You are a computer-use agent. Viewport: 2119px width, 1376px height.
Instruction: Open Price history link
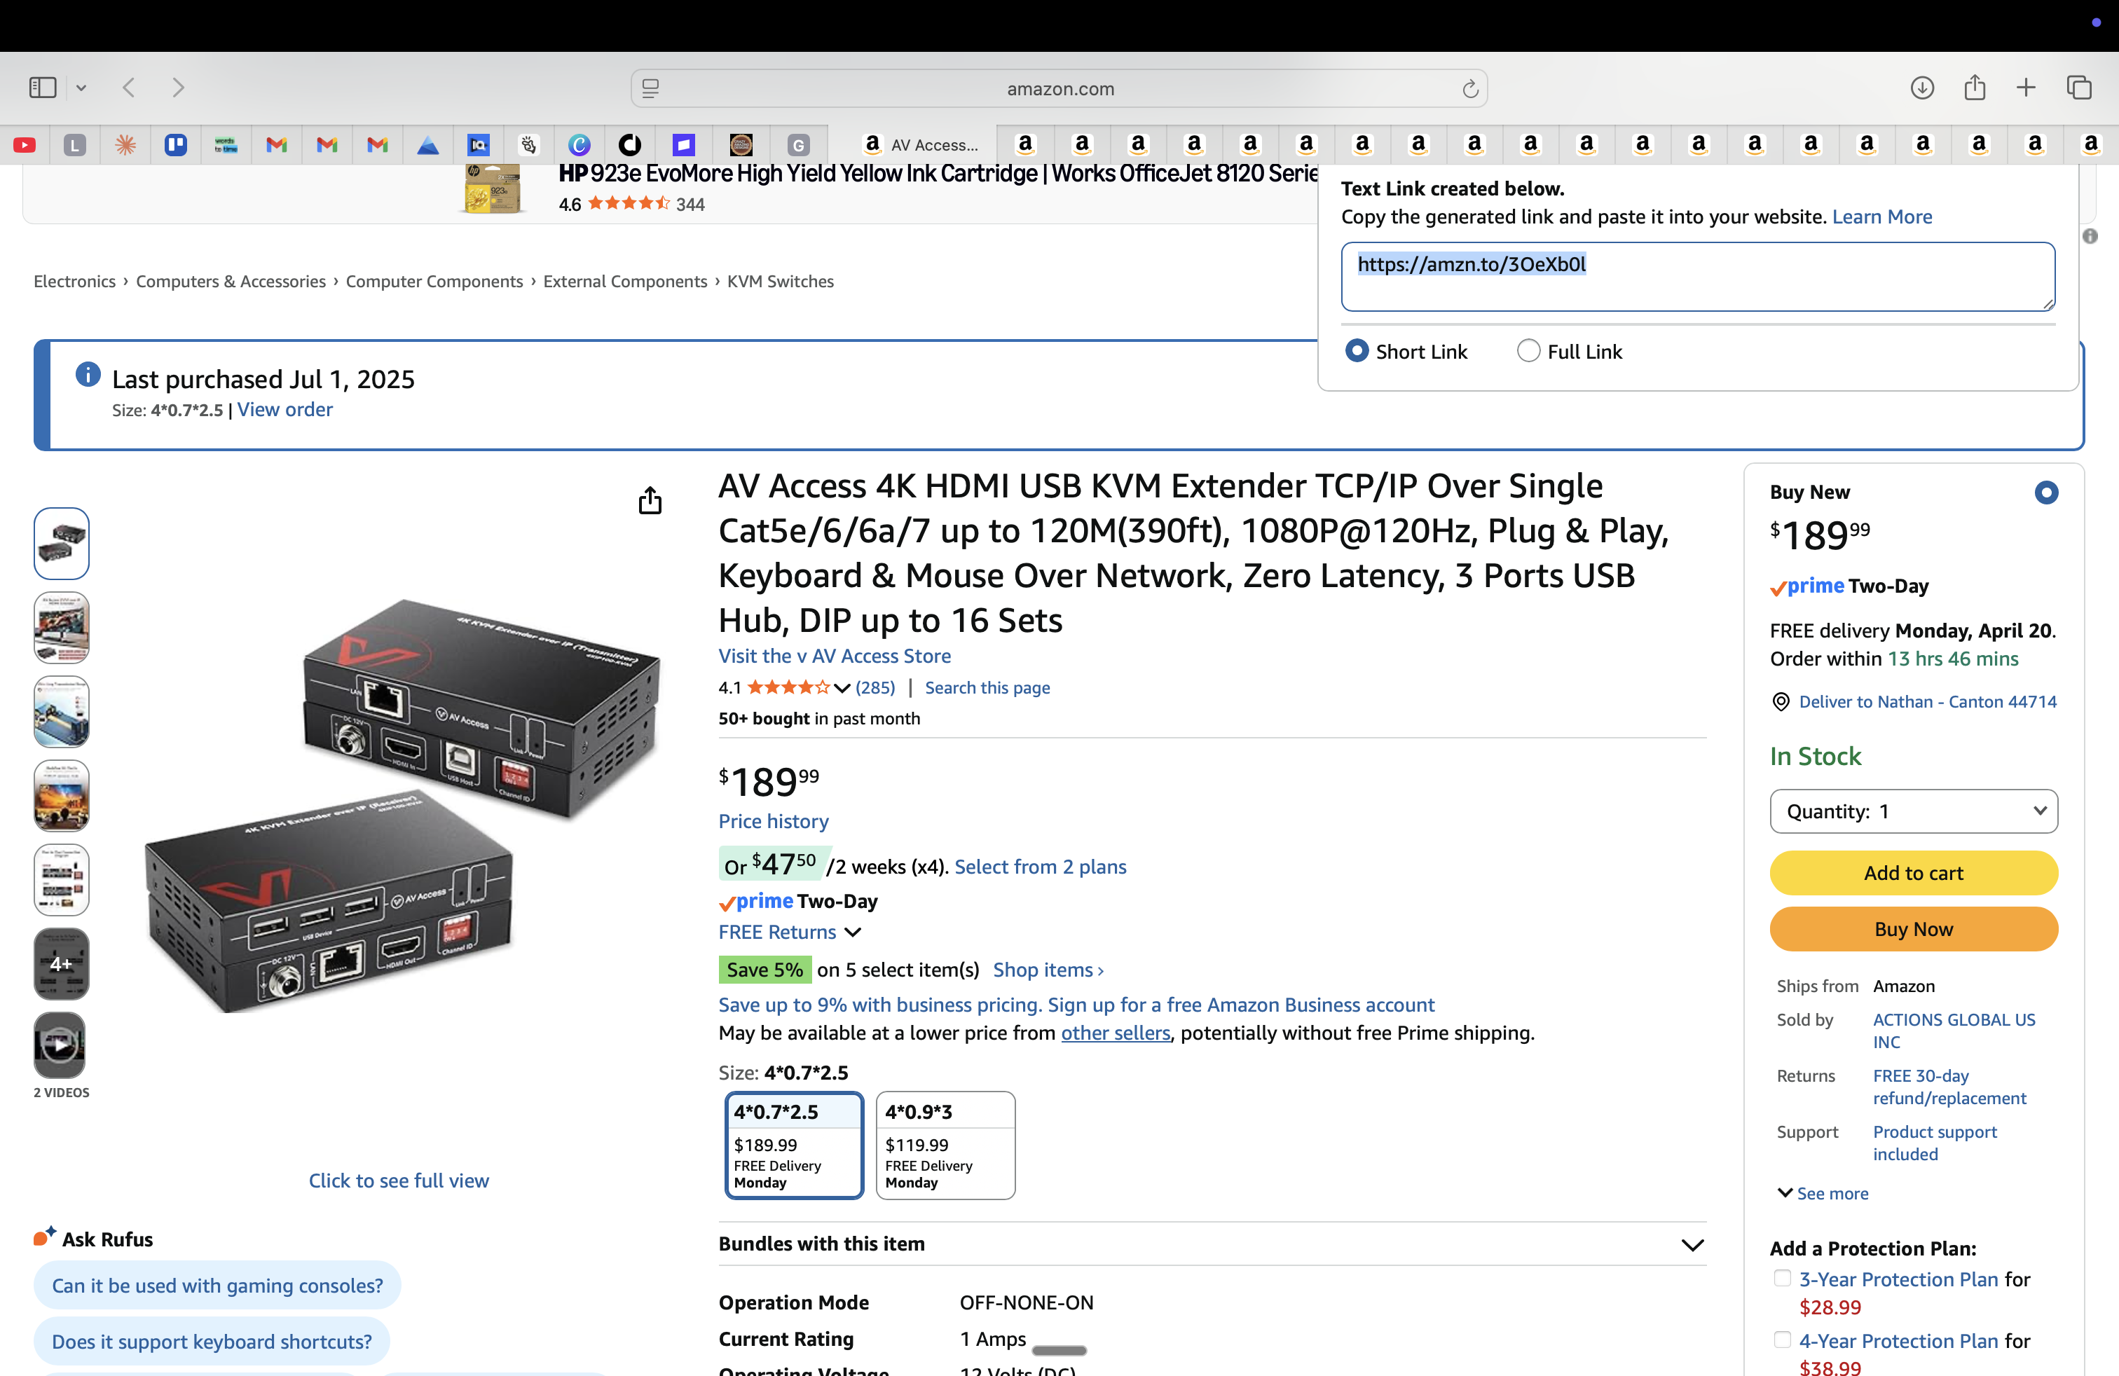pyautogui.click(x=773, y=822)
